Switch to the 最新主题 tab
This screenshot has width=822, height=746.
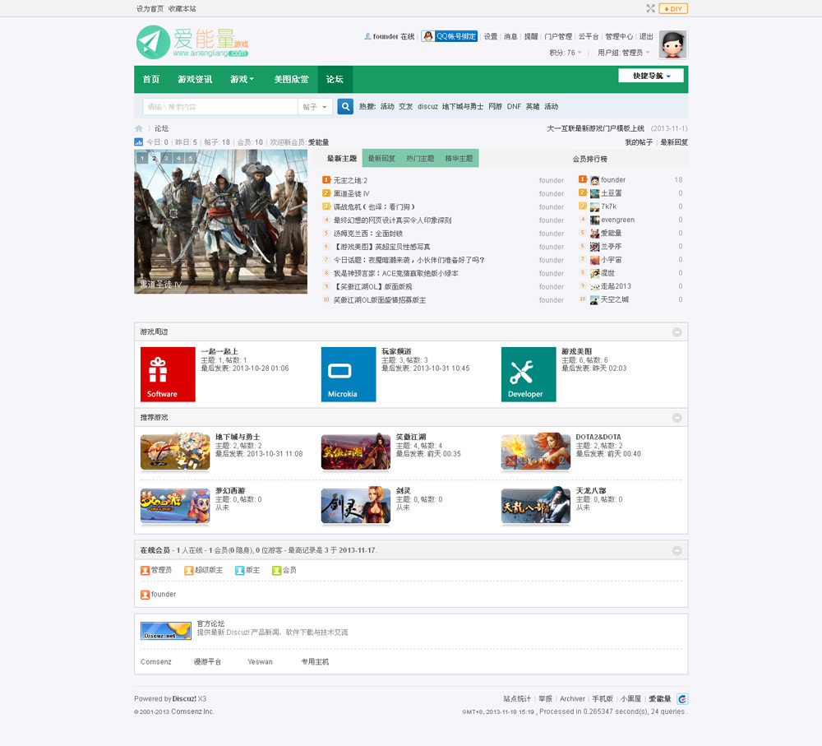pyautogui.click(x=341, y=159)
